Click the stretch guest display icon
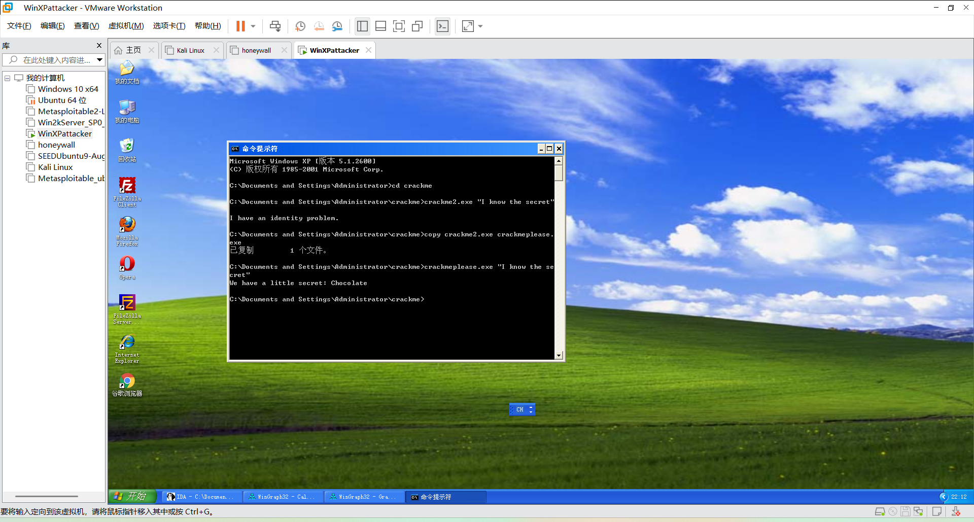This screenshot has width=974, height=522. [468, 26]
